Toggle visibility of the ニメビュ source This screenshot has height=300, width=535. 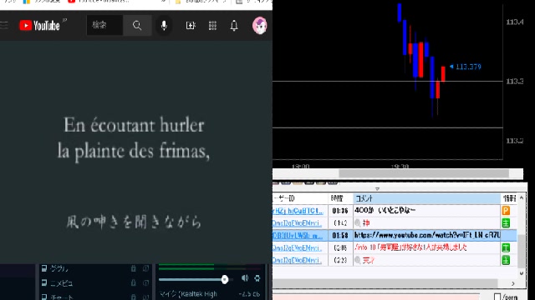coord(145,282)
